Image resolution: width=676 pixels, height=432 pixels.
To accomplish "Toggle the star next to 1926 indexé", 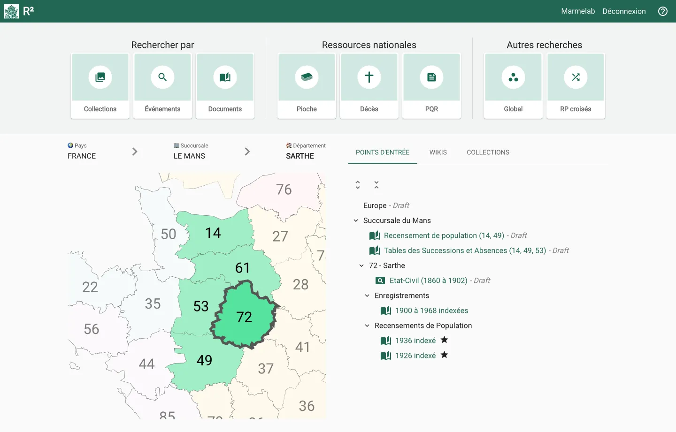I will pyautogui.click(x=444, y=355).
